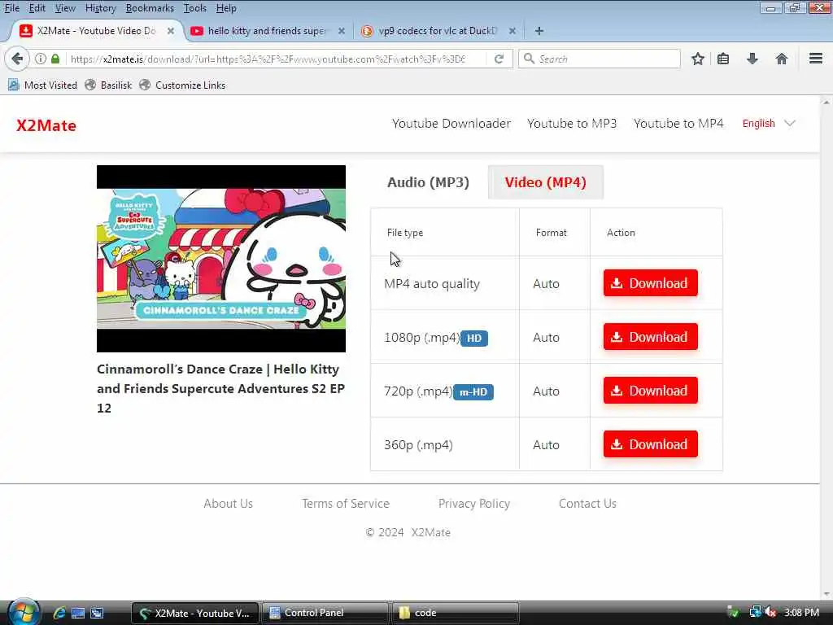Open Terms of Service footer link
The height and width of the screenshot is (625, 833).
tap(345, 503)
